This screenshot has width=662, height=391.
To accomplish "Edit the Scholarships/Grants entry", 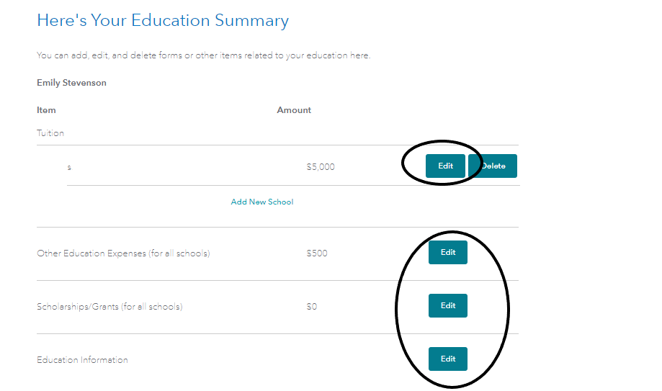I will 448,305.
